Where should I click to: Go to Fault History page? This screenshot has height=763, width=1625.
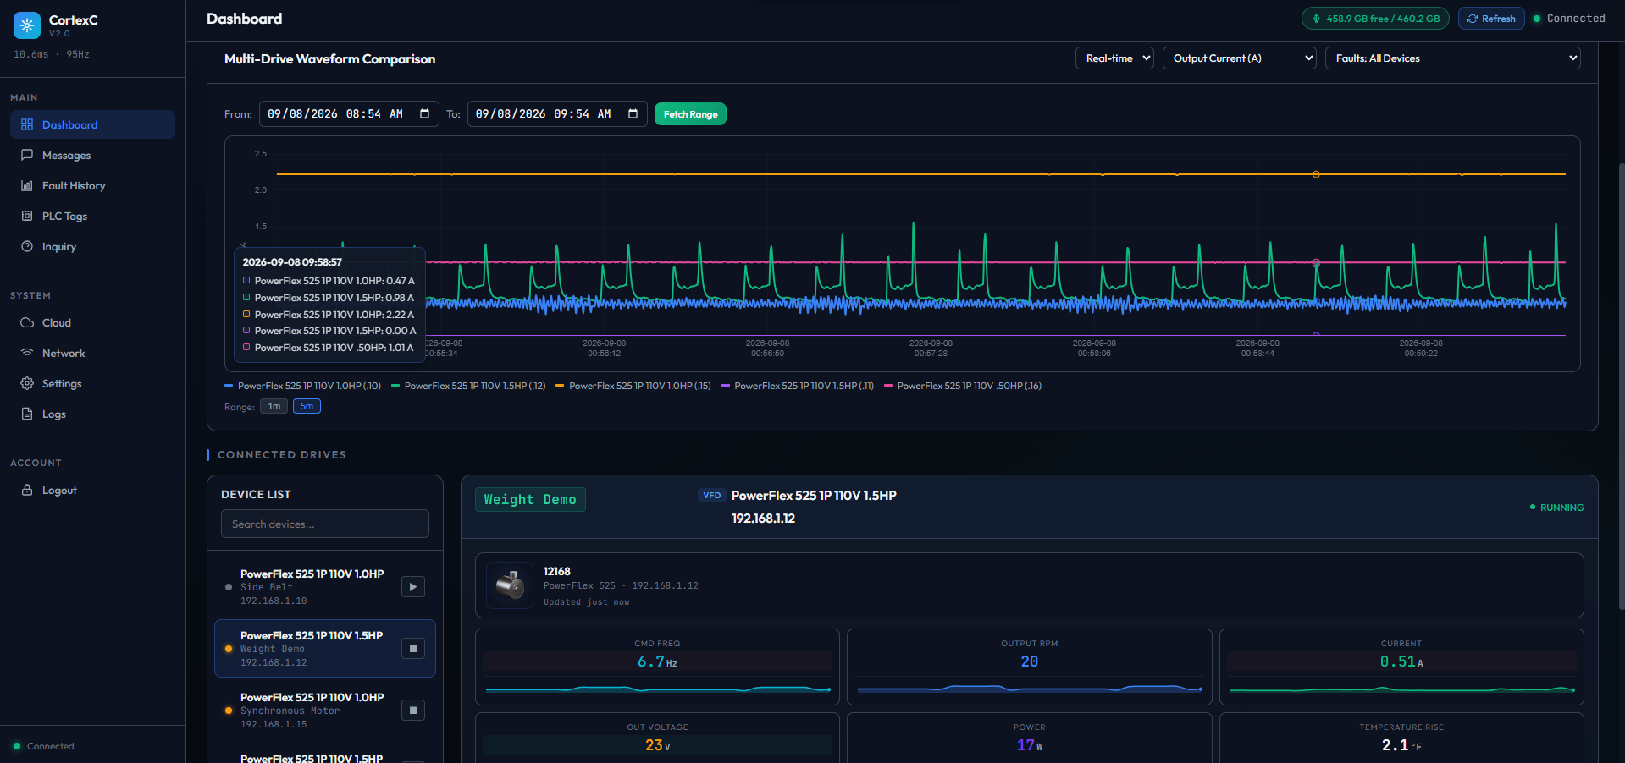(x=92, y=185)
